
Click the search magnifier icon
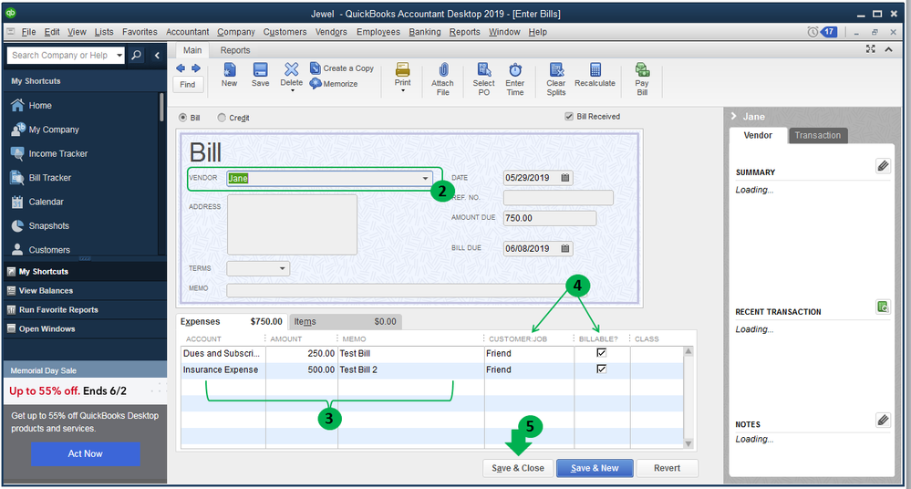(x=136, y=56)
